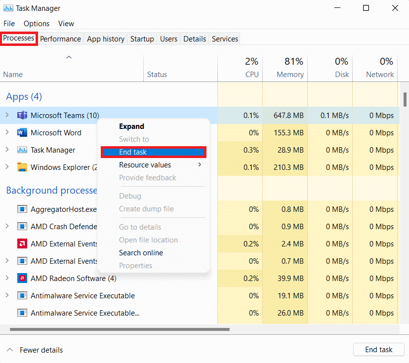Image resolution: width=409 pixels, height=363 pixels.
Task: Click the AggregatorHost.exe process icon
Action: 22,209
